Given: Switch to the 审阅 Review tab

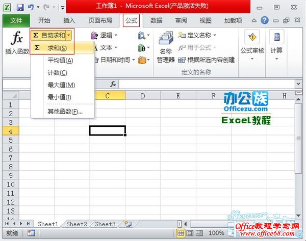Looking at the screenshot, I should pos(181,20).
